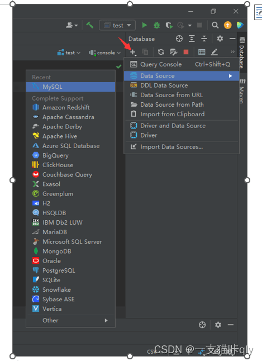Select Query Console menu item
Image resolution: width=262 pixels, height=361 pixels.
pyautogui.click(x=182, y=64)
